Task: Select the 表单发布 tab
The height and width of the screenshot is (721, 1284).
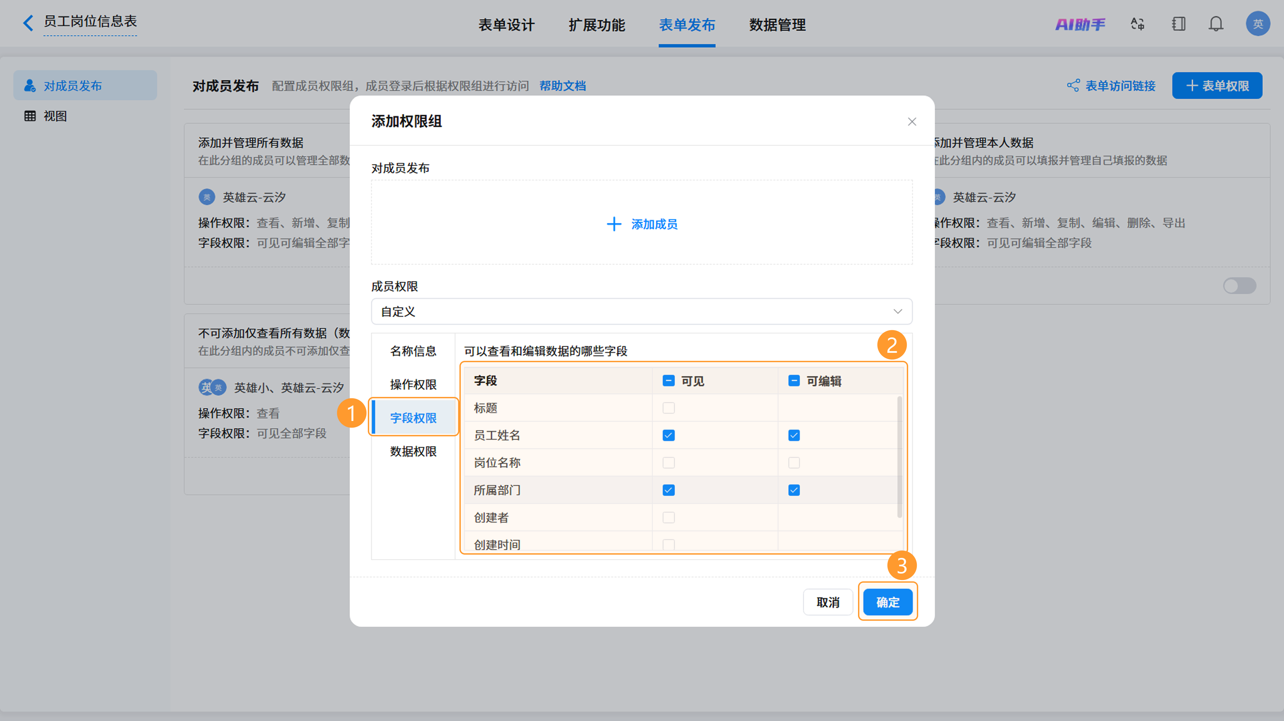Action: coord(687,25)
